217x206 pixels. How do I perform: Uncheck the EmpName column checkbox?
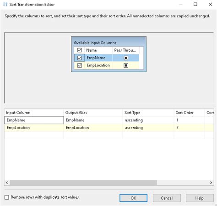point(80,58)
